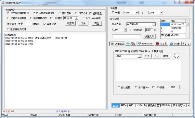The width and height of the screenshot is (195, 118).
Task: Open the forwarder COMB dropdown
Action: click(161, 13)
